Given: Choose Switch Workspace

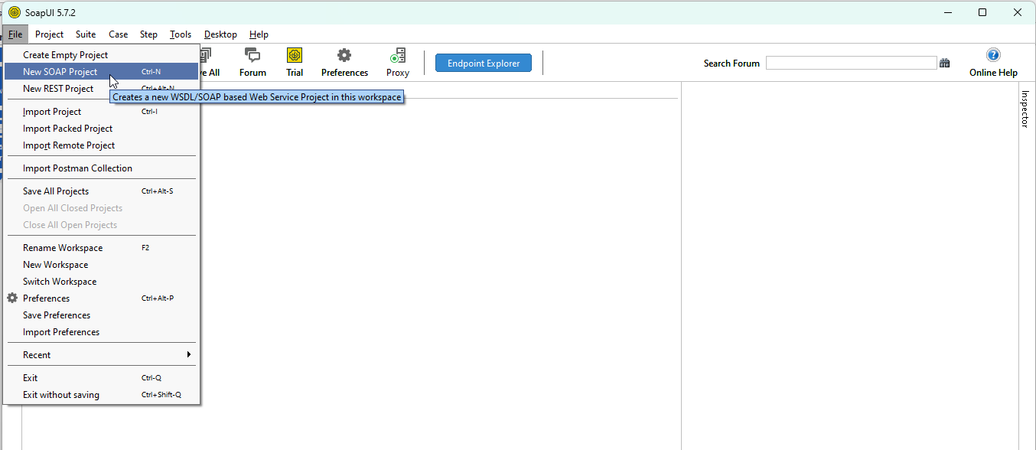Looking at the screenshot, I should [101, 282].
